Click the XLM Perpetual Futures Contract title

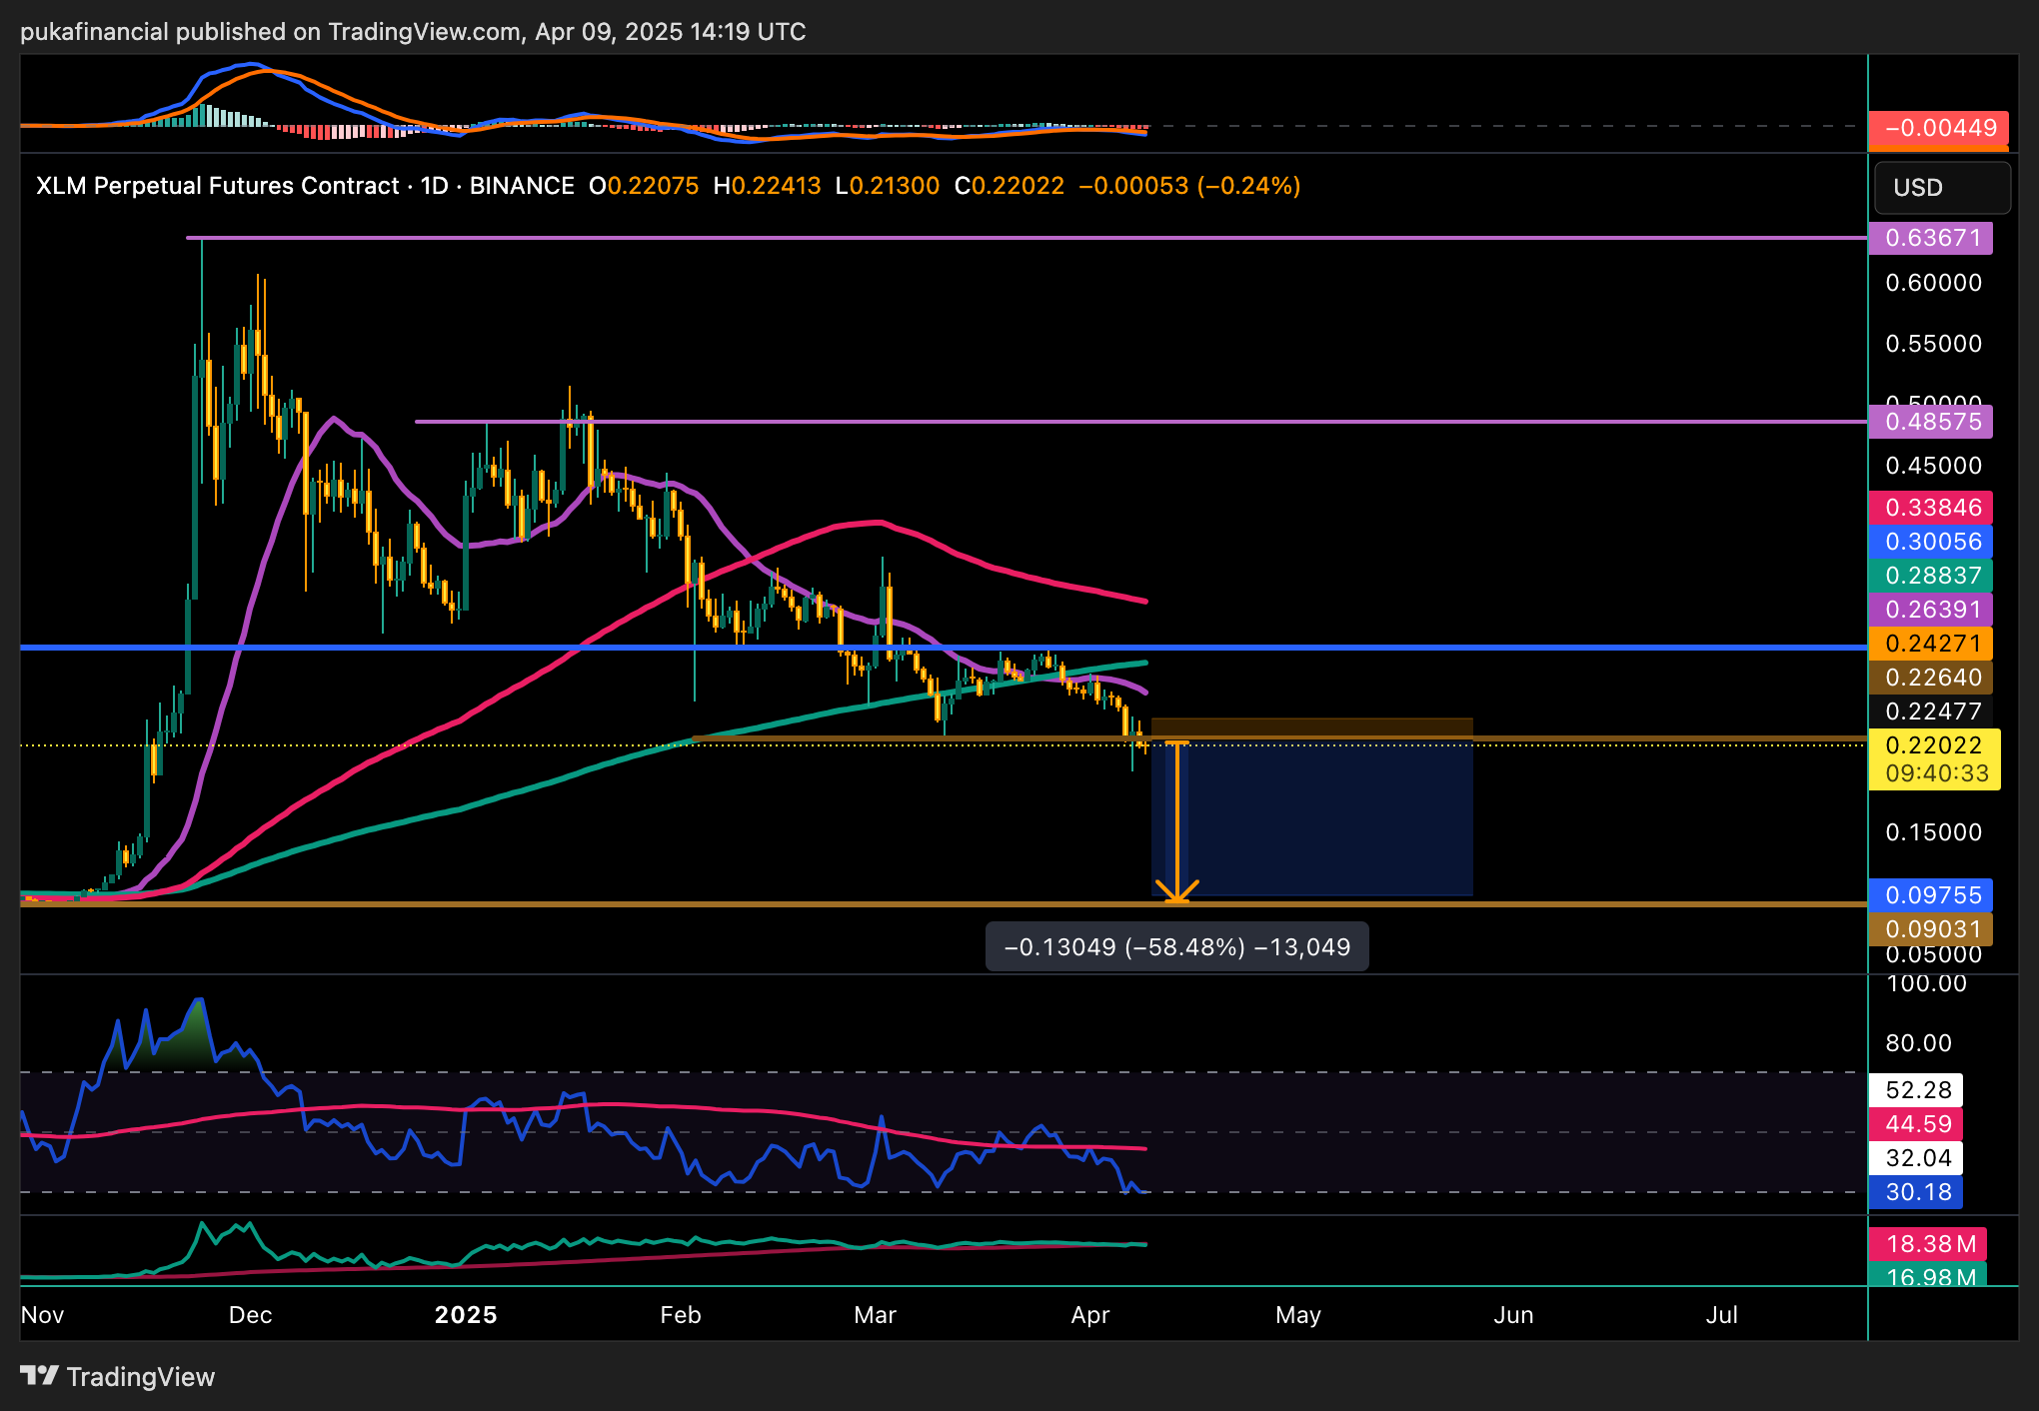[x=217, y=186]
